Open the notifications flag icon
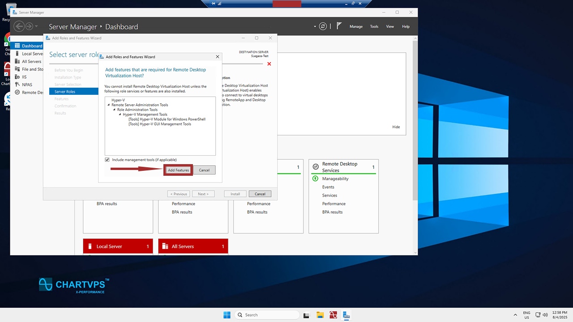The image size is (573, 322). (339, 26)
